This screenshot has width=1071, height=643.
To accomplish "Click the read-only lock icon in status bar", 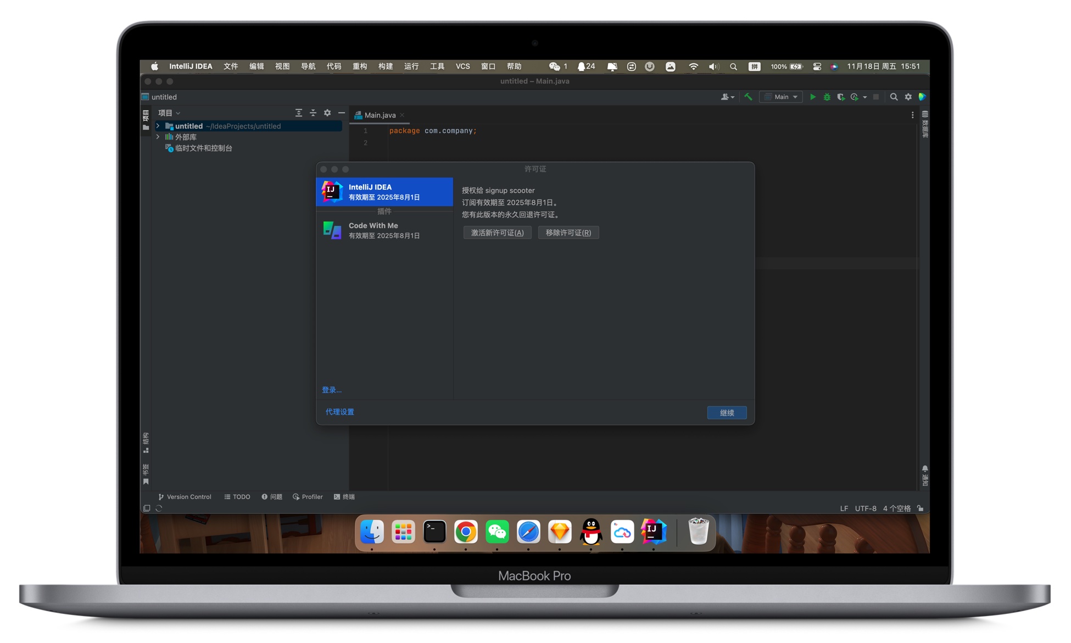I will pyautogui.click(x=921, y=508).
